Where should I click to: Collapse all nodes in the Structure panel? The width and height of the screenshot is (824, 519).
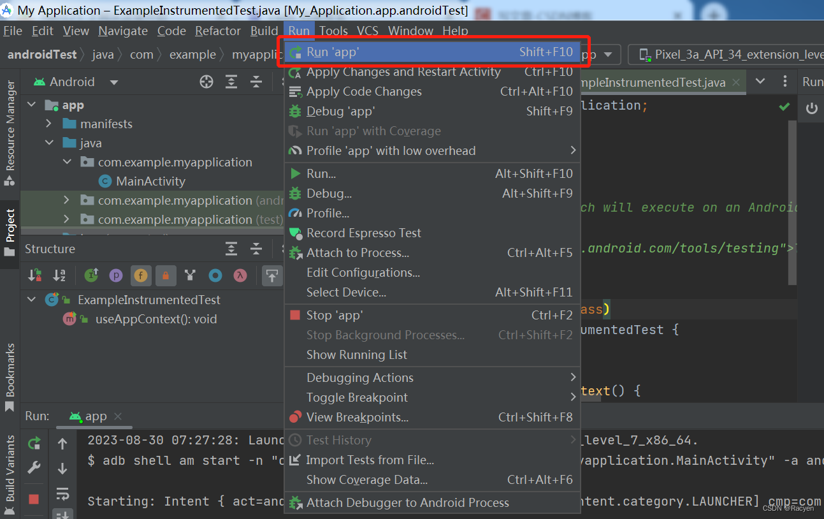[256, 249]
